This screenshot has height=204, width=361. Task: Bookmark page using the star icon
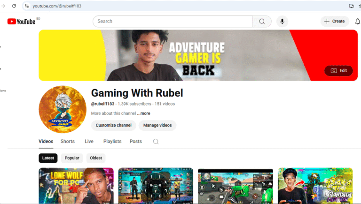(360, 6)
